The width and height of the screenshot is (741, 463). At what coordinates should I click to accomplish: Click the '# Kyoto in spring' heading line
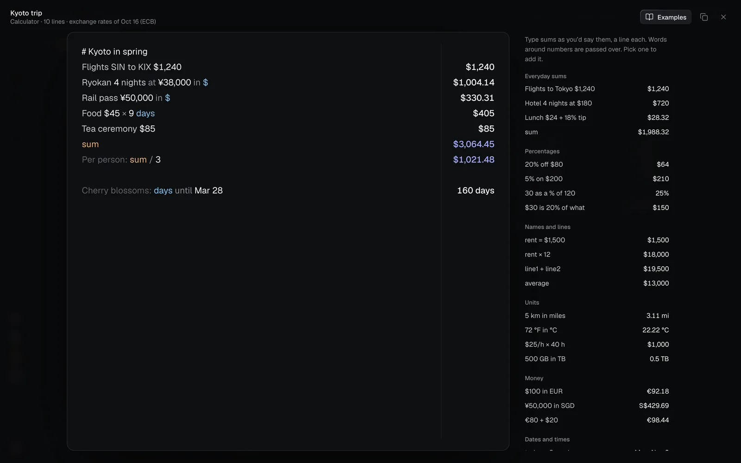tap(114, 51)
